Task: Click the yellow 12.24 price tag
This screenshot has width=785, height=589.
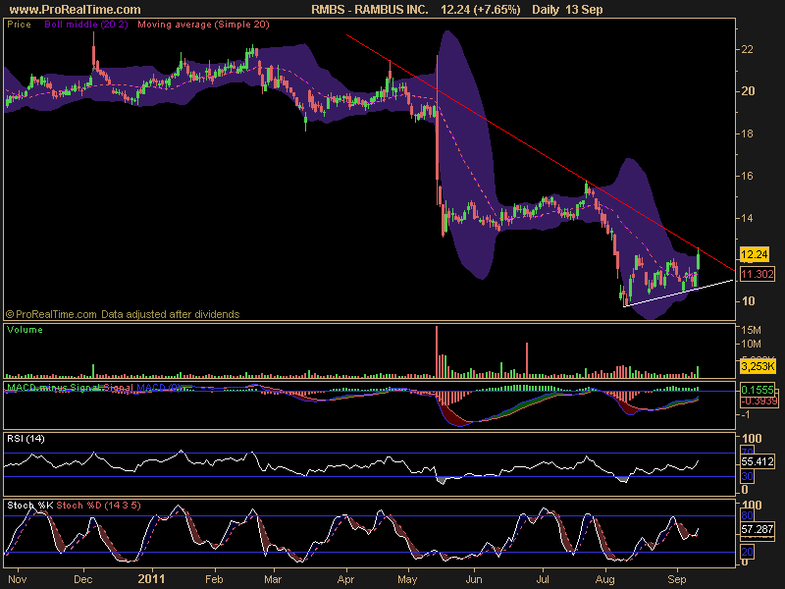Action: (x=754, y=254)
